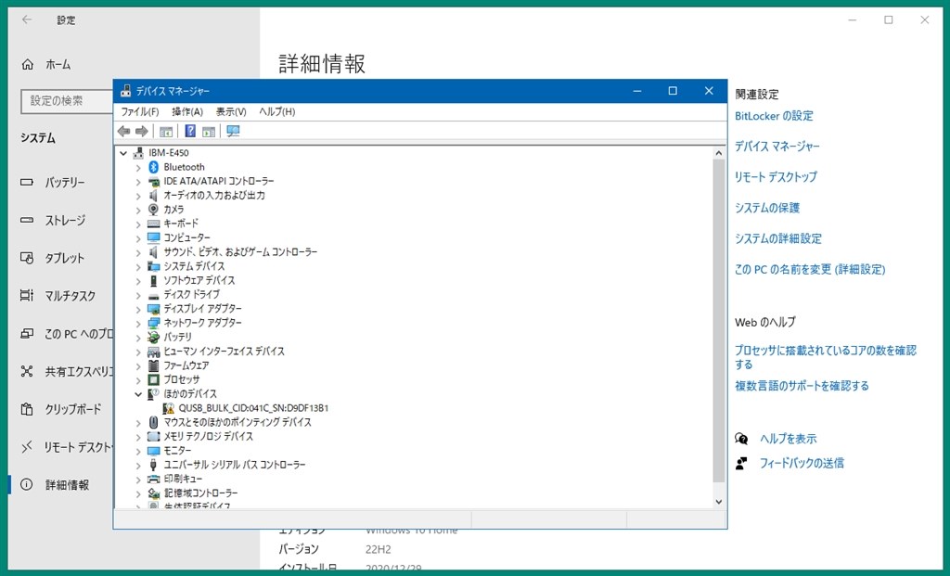Open the 表示(V) menu
The image size is (950, 576).
231,112
